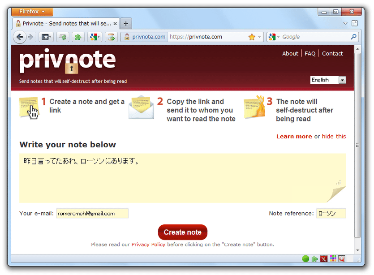Screen dimensions: 374x275
Task: Click the red Q status bar icon
Action: [342, 258]
